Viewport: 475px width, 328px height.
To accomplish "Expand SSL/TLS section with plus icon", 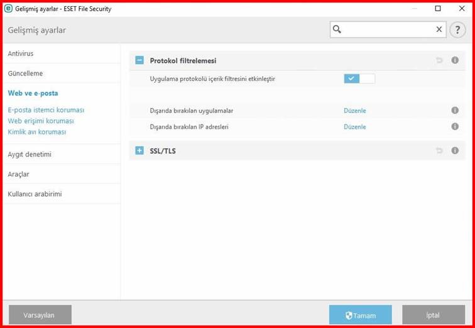I will pyautogui.click(x=139, y=151).
